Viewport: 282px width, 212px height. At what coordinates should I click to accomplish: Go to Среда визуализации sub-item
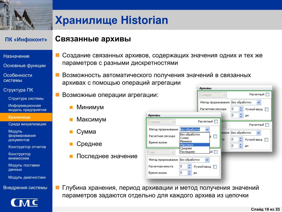pyautogui.click(x=27, y=124)
